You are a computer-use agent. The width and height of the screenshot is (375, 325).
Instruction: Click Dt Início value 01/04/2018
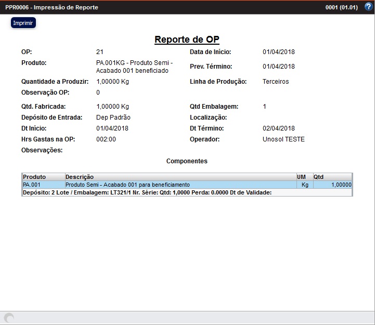[112, 128]
